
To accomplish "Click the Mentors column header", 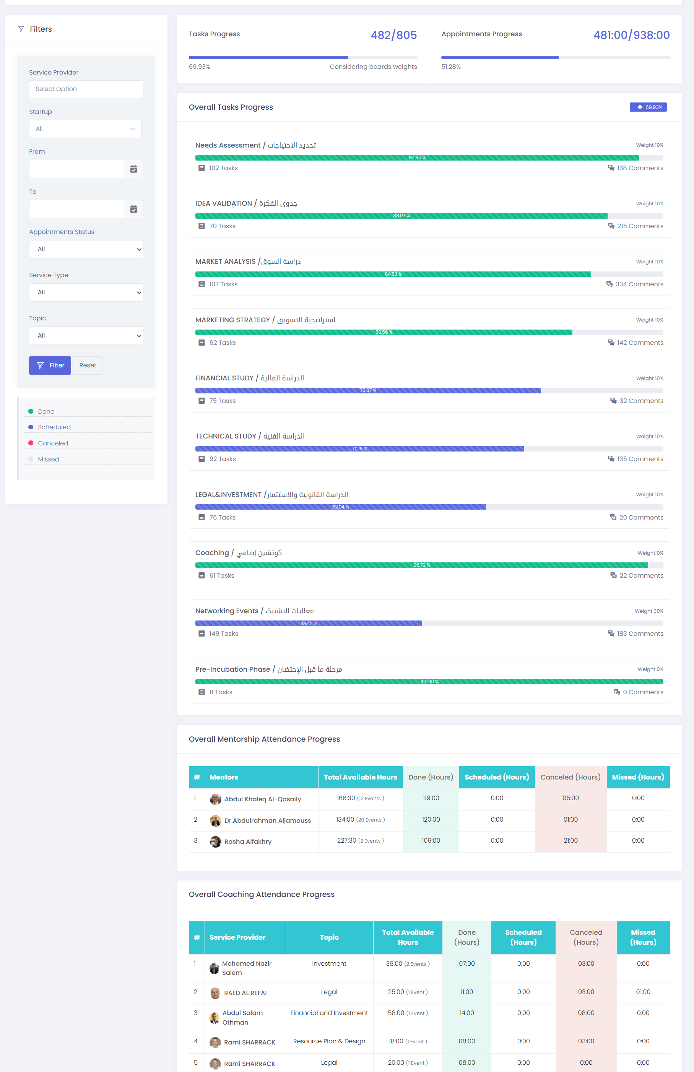I will tap(262, 777).
